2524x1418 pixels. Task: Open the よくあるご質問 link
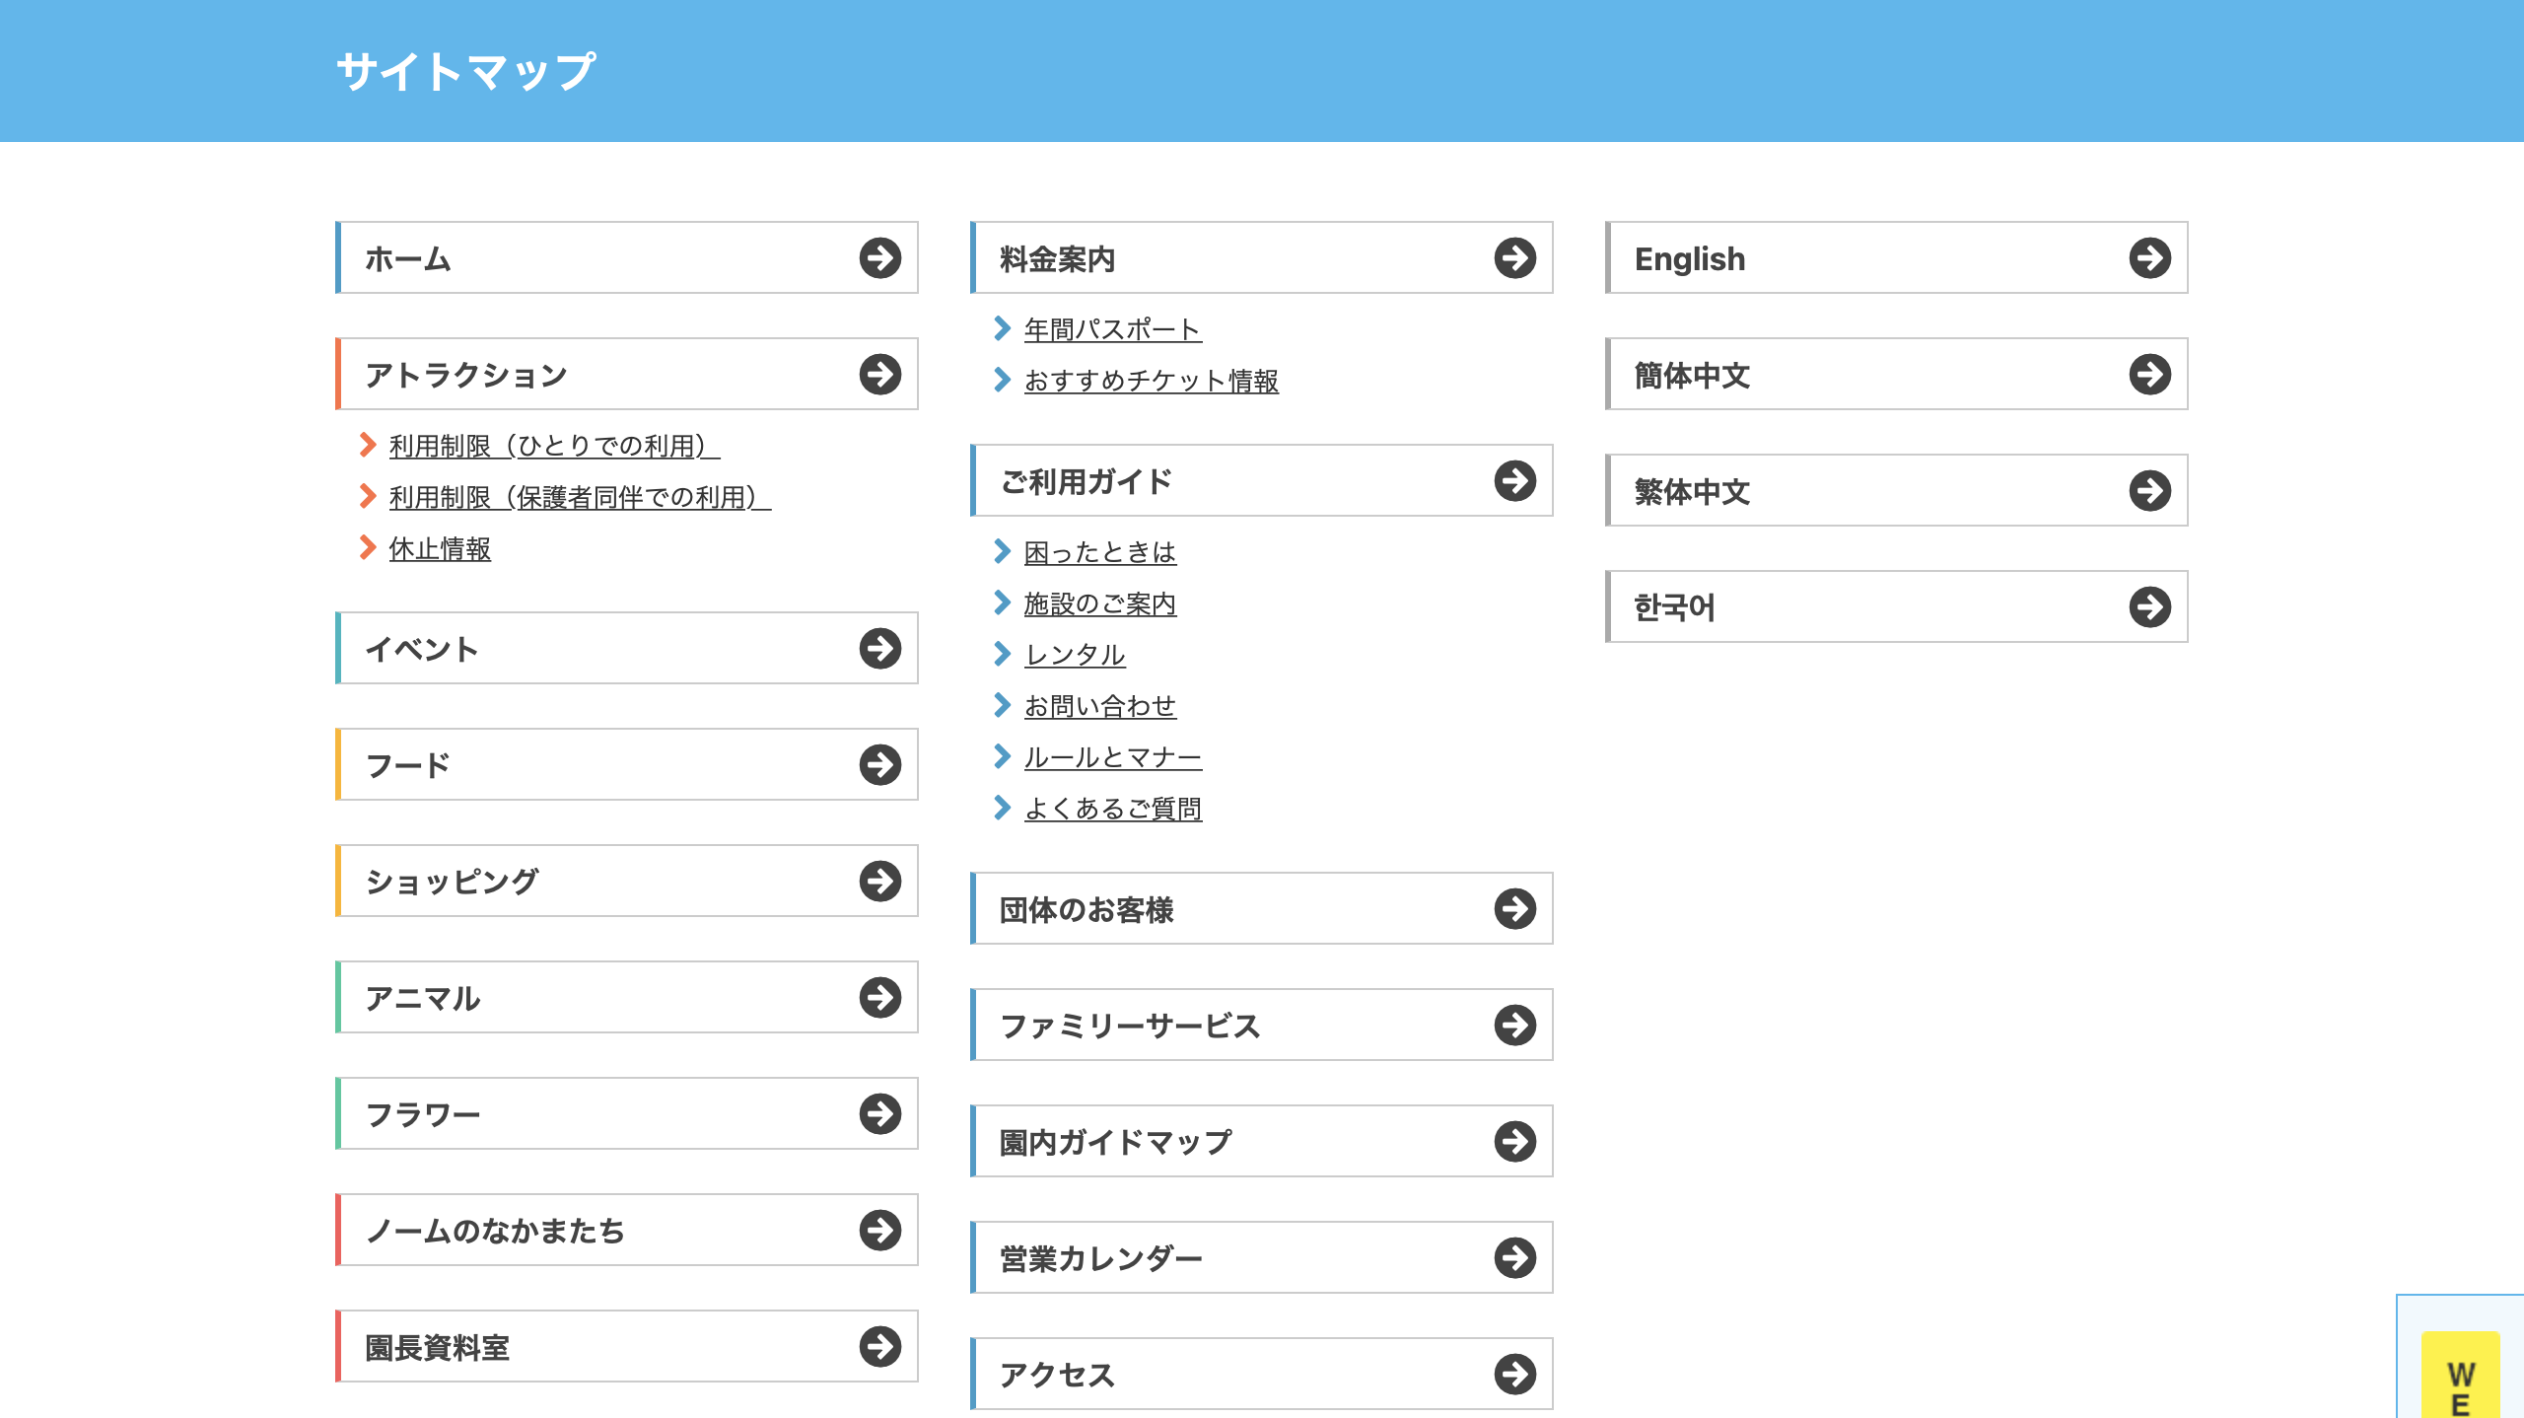pos(1113,809)
